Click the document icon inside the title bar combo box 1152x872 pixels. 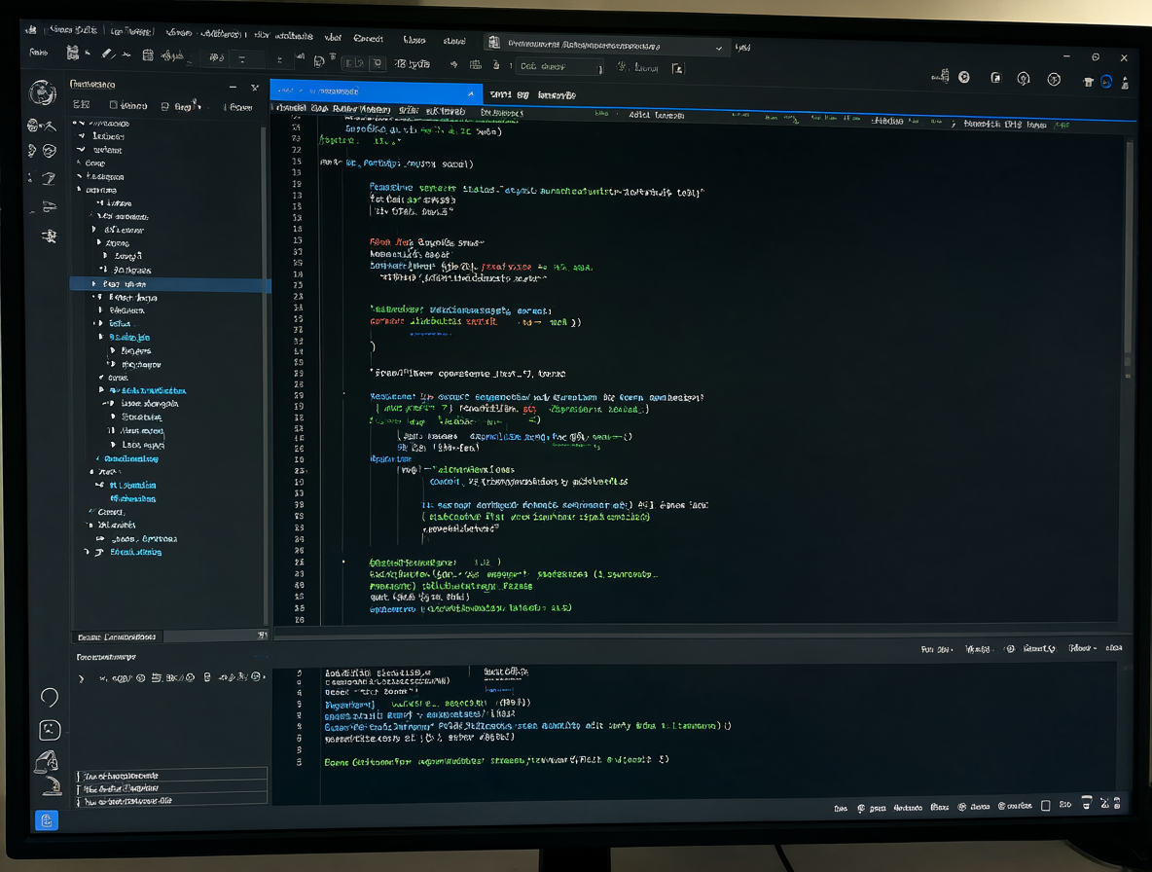pyautogui.click(x=494, y=44)
